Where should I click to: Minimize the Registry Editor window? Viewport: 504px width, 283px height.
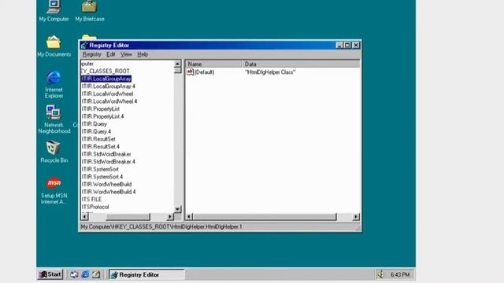click(x=339, y=46)
